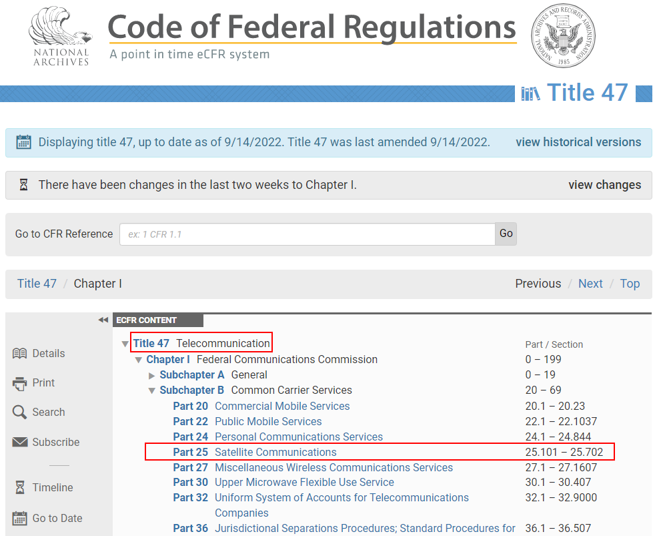This screenshot has height=536, width=657.
Task: Click the Go to Date calendar icon
Action: point(21,518)
